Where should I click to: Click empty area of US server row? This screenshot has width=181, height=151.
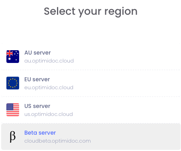coord(126,110)
